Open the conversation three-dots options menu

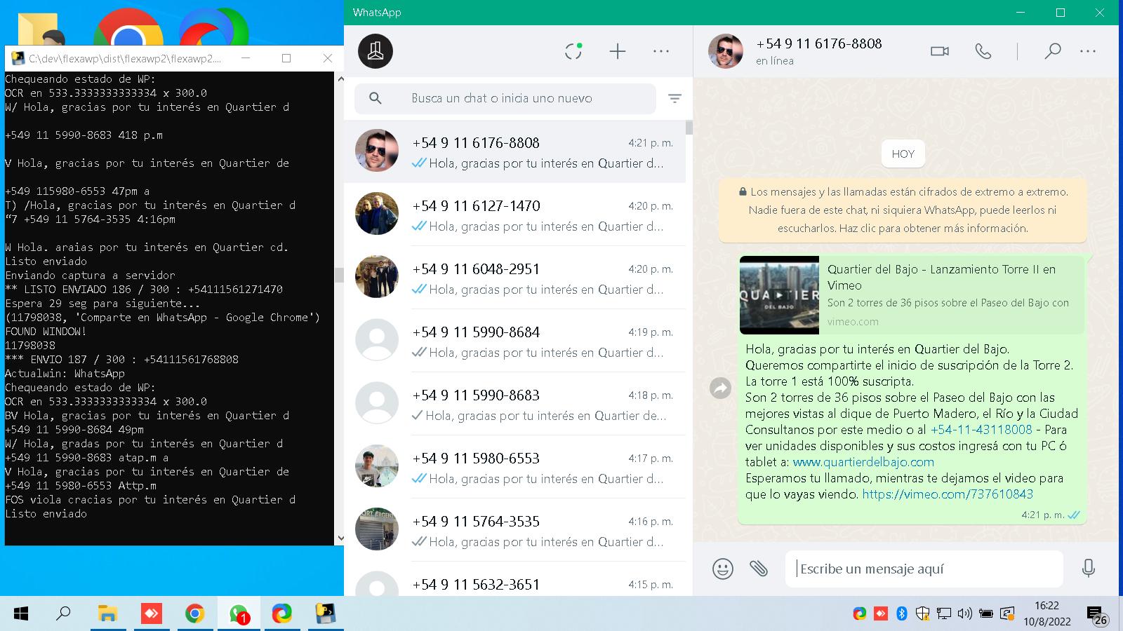pos(1088,51)
